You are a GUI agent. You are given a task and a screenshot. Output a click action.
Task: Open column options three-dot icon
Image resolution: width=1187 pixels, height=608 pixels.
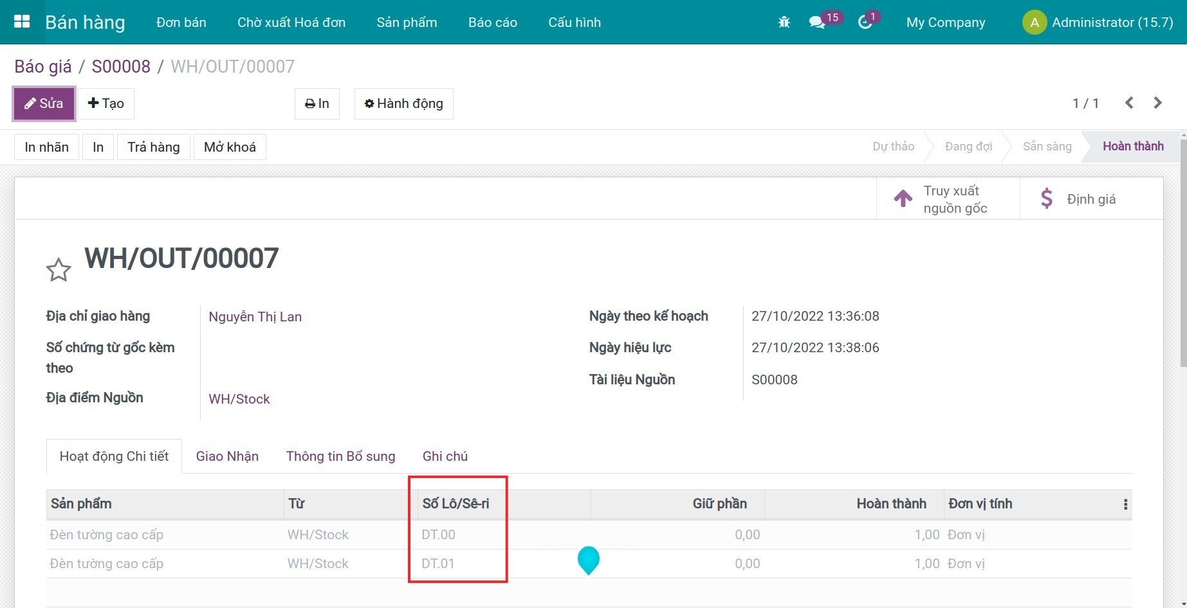[x=1125, y=505]
